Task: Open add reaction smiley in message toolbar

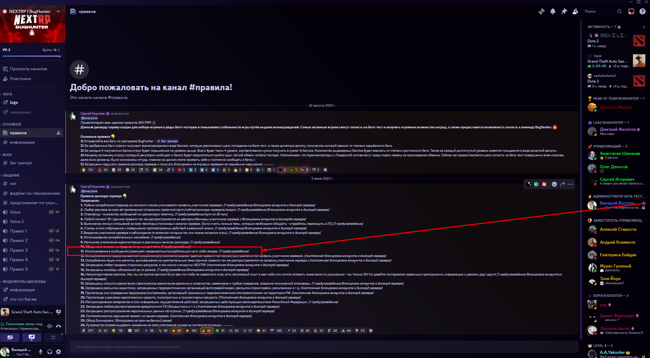Action: [x=554, y=184]
